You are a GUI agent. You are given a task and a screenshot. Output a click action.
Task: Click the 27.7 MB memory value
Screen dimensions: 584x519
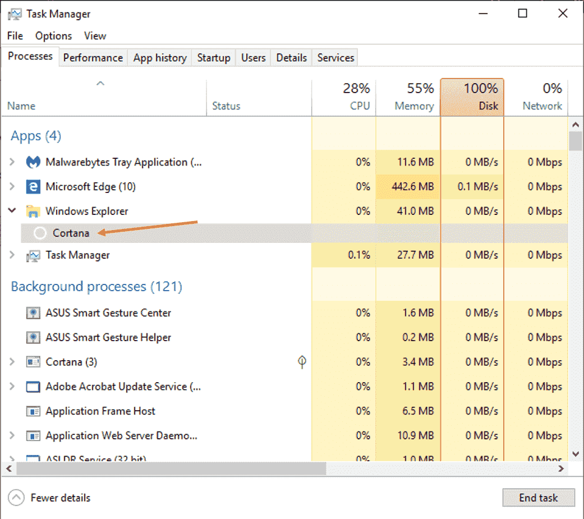pyautogui.click(x=416, y=255)
